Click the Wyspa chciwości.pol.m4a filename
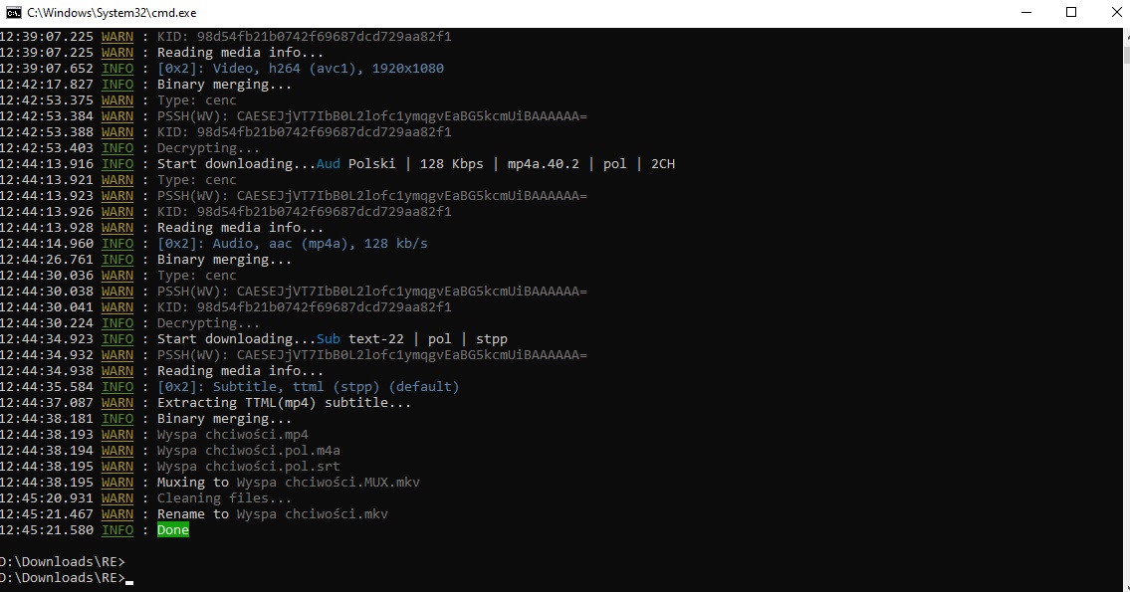The image size is (1130, 592). click(248, 451)
